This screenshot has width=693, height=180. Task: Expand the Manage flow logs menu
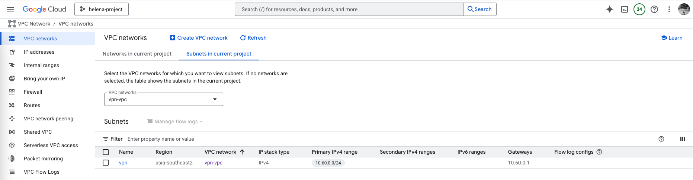click(x=175, y=121)
